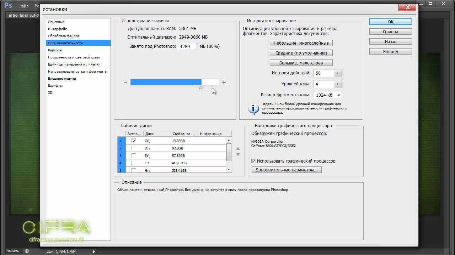Viewport: 455px width, 255px height.
Task: Click the status bar icon beside zoom percentage
Action: pyautogui.click(x=27, y=251)
